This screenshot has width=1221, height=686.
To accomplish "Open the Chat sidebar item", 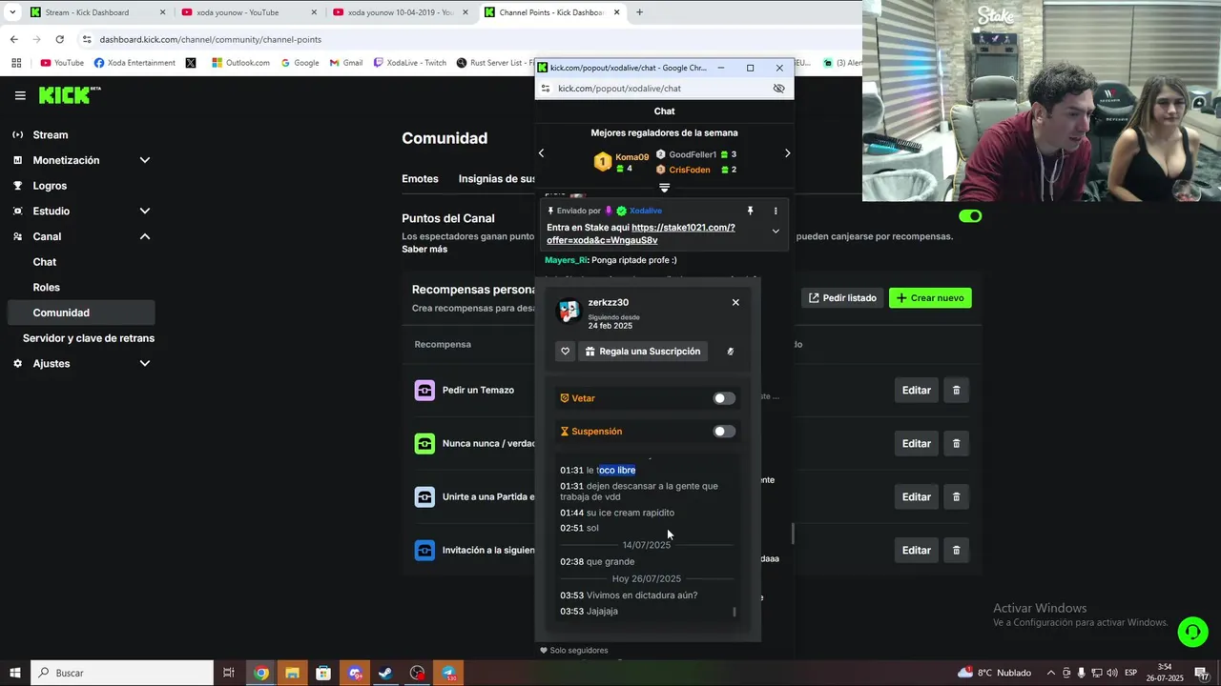I will point(45,262).
